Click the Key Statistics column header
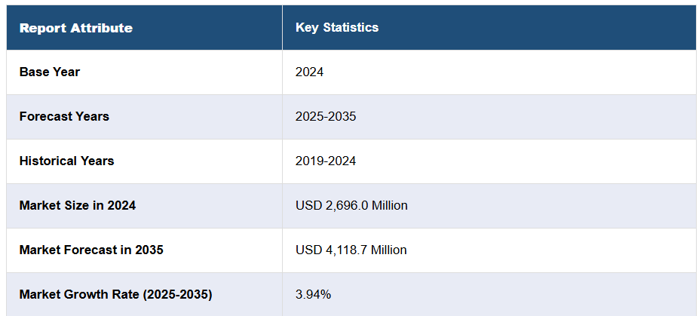This screenshot has height=316, width=699. click(337, 28)
